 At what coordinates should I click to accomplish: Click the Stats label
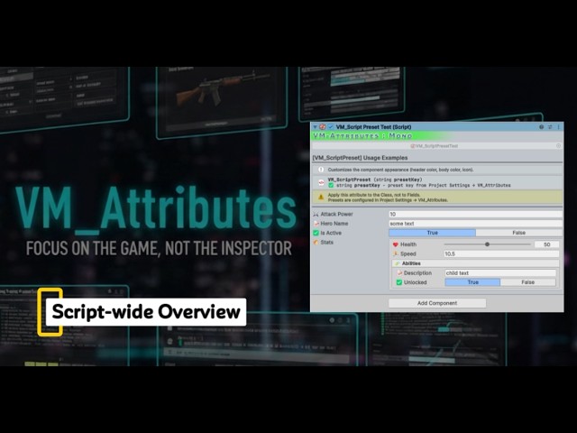(326, 243)
